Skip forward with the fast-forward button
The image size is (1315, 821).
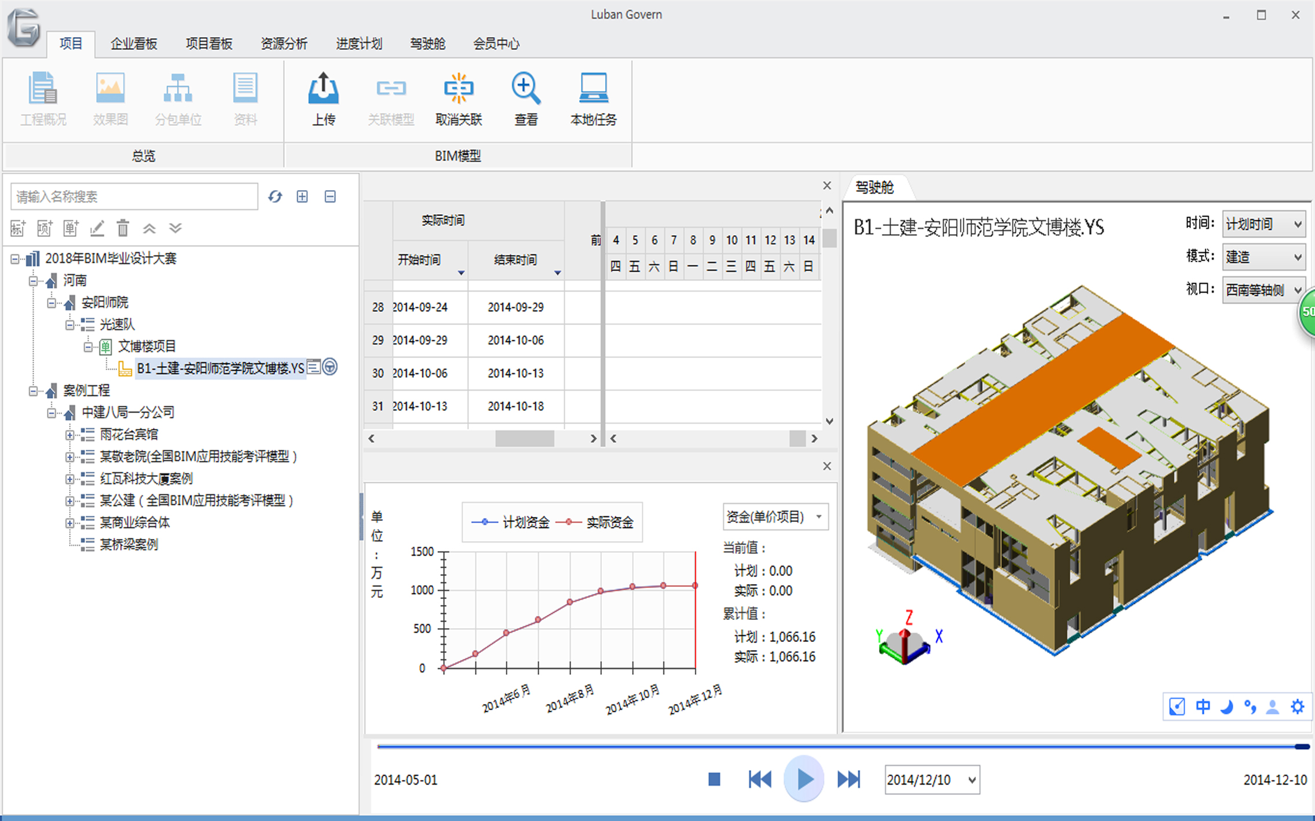coord(849,779)
